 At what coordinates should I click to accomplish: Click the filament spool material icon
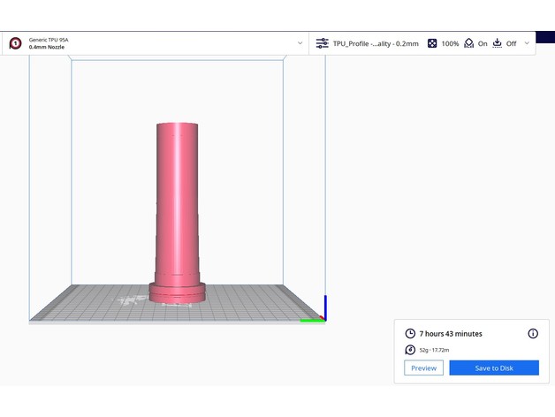[409, 350]
